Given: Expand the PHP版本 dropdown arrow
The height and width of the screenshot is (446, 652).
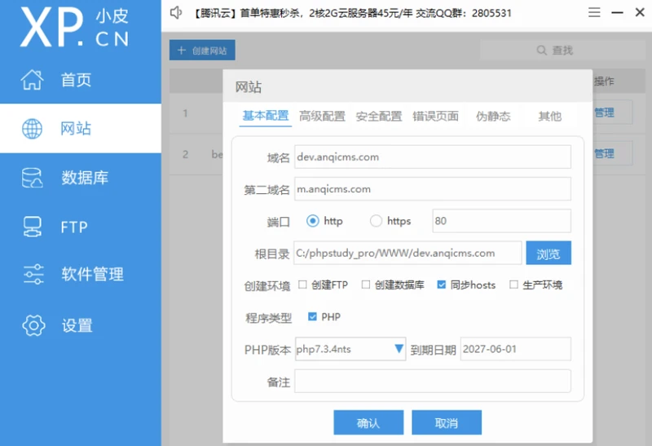Looking at the screenshot, I should [399, 349].
